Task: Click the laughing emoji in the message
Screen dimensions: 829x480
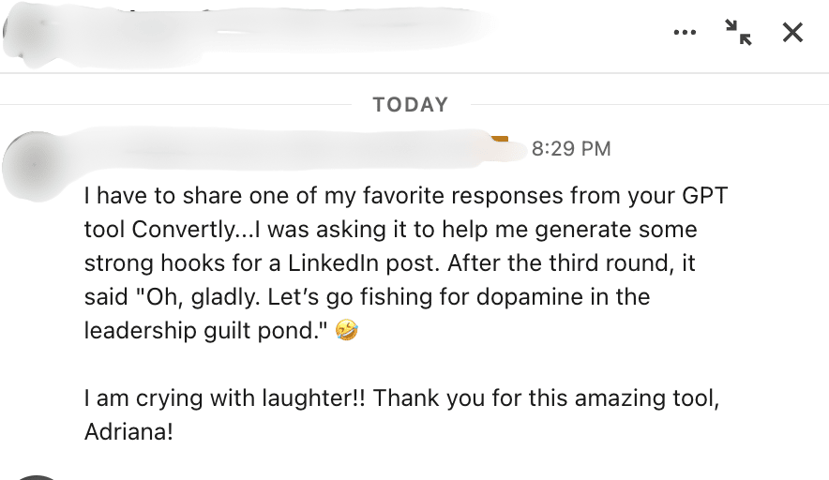Action: pyautogui.click(x=346, y=331)
